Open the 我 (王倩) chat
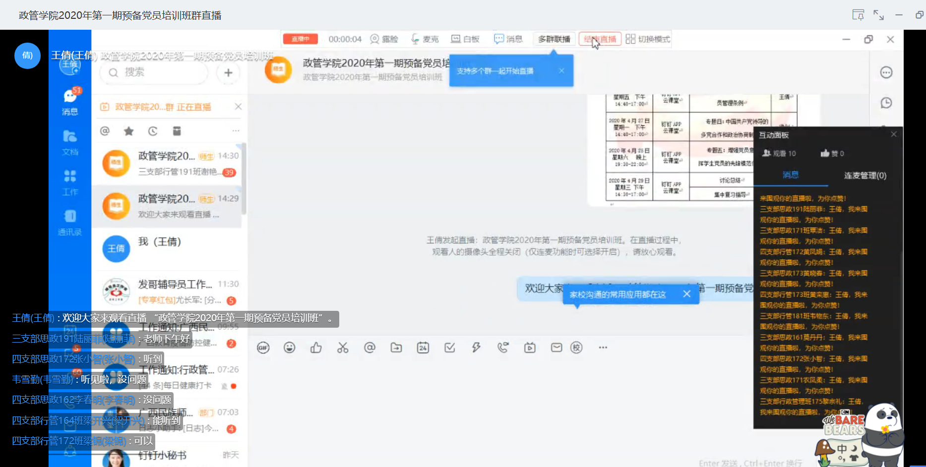Screen dimensions: 926x467 point(167,249)
